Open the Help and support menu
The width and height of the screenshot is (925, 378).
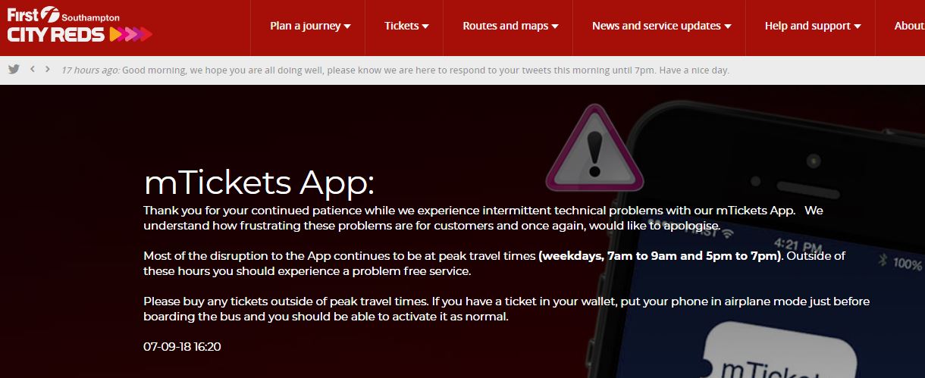click(813, 26)
